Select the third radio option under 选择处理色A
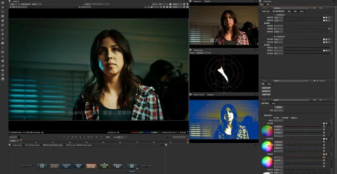The height and width of the screenshot is (174, 337). pyautogui.click(x=290, y=118)
